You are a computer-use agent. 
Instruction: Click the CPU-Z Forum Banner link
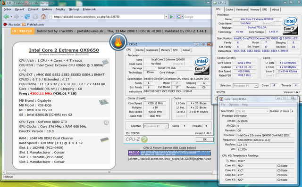pyautogui.click(x=169, y=147)
